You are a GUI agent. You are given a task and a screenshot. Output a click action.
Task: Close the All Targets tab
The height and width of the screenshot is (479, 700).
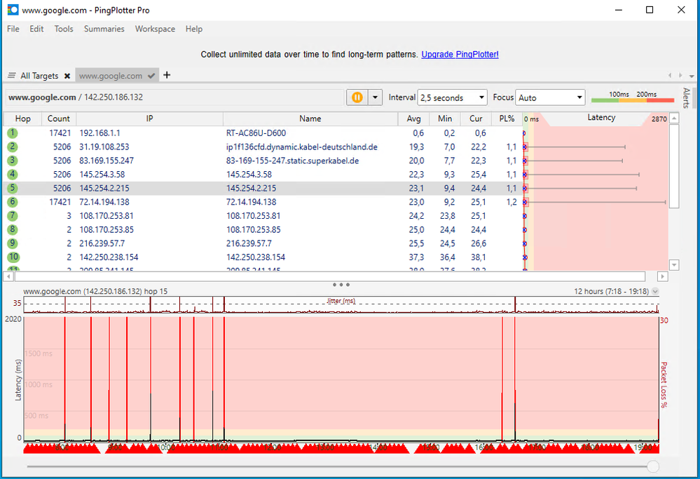coord(67,75)
